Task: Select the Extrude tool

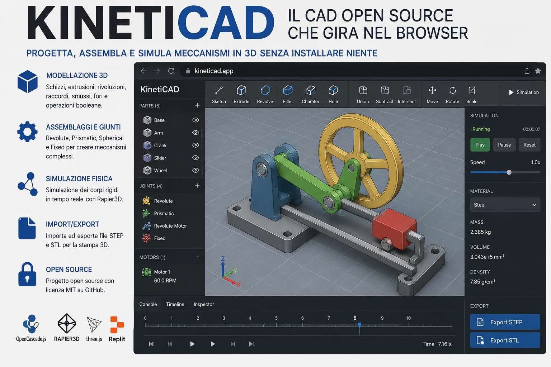Action: point(241,95)
